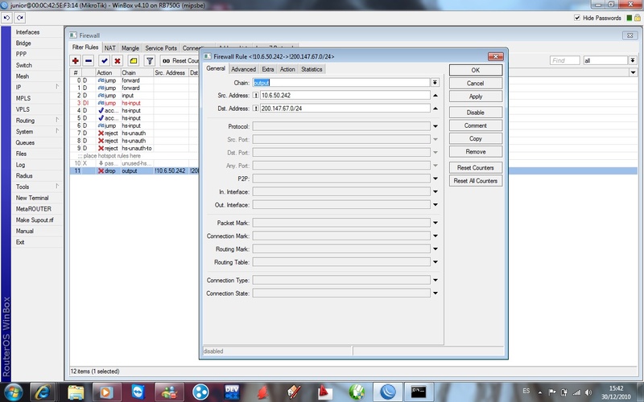Click the Apply button
This screenshot has width=644, height=402.
click(x=476, y=96)
